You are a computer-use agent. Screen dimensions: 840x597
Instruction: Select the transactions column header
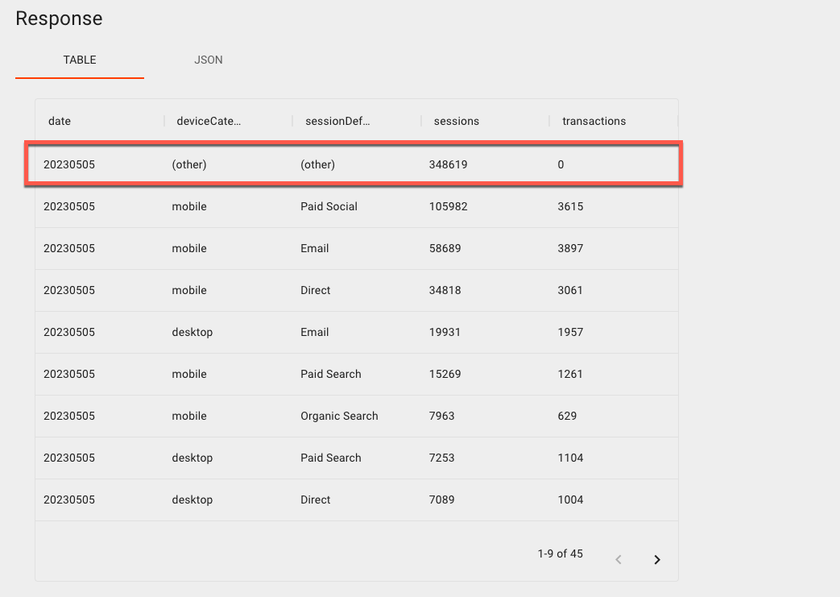[x=594, y=121]
